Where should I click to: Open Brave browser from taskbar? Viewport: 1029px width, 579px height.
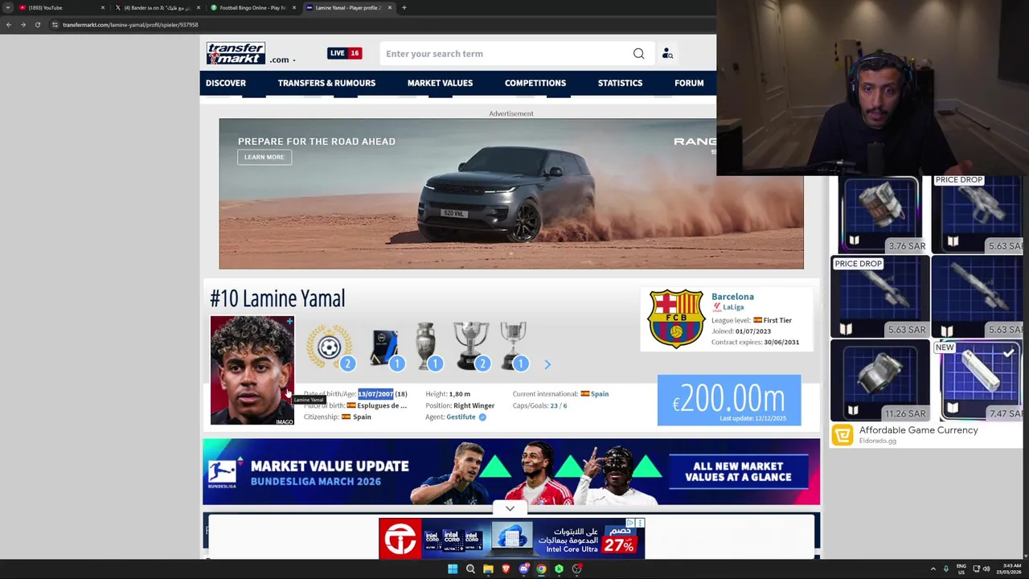coord(506,569)
